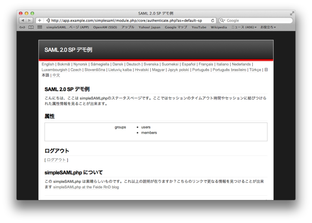Go back with the browser back arrow
The width and height of the screenshot is (312, 223).
23,21
